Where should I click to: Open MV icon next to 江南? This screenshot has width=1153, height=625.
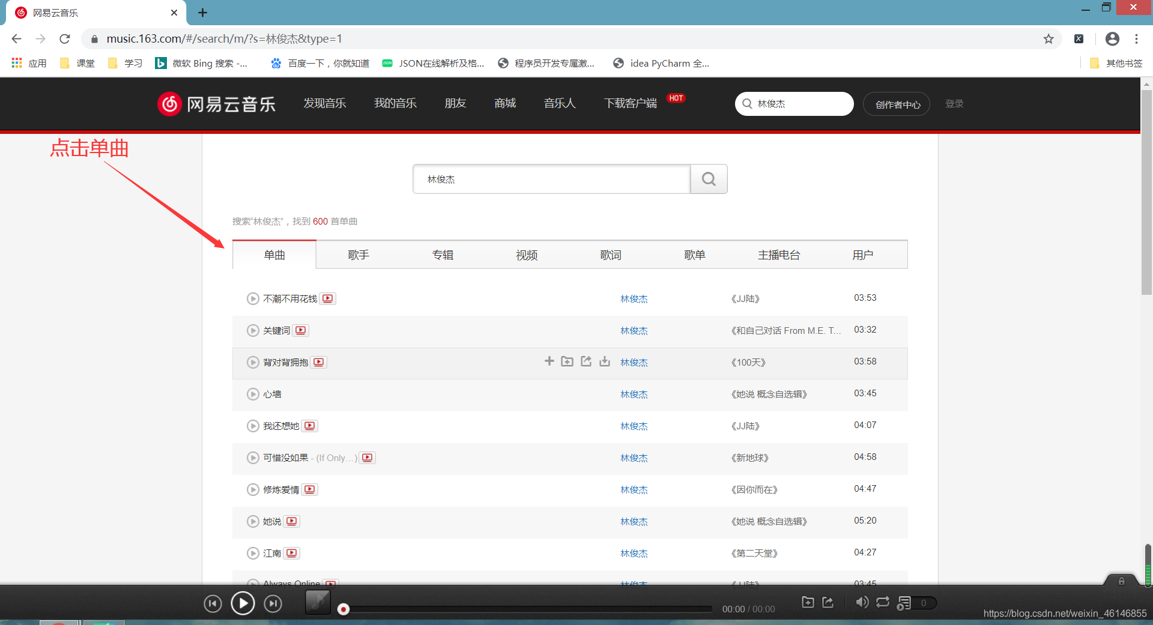click(x=292, y=553)
